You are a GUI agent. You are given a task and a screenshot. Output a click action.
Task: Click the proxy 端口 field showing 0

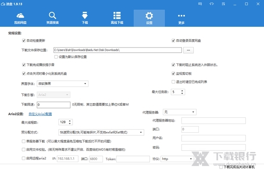(x=190, y=129)
